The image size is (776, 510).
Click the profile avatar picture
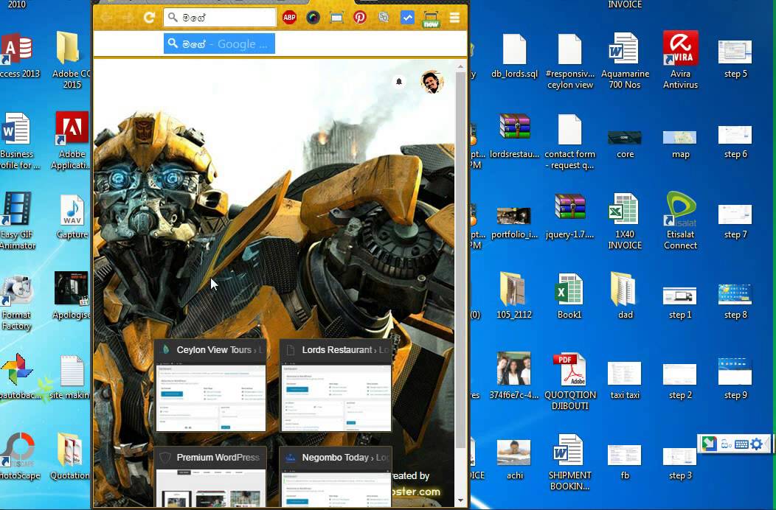pyautogui.click(x=432, y=82)
